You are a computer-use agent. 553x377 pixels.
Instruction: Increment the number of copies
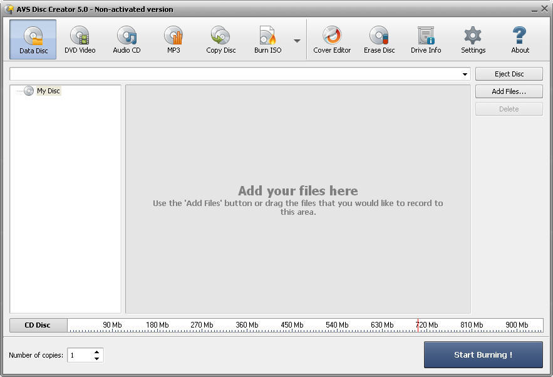coord(95,352)
